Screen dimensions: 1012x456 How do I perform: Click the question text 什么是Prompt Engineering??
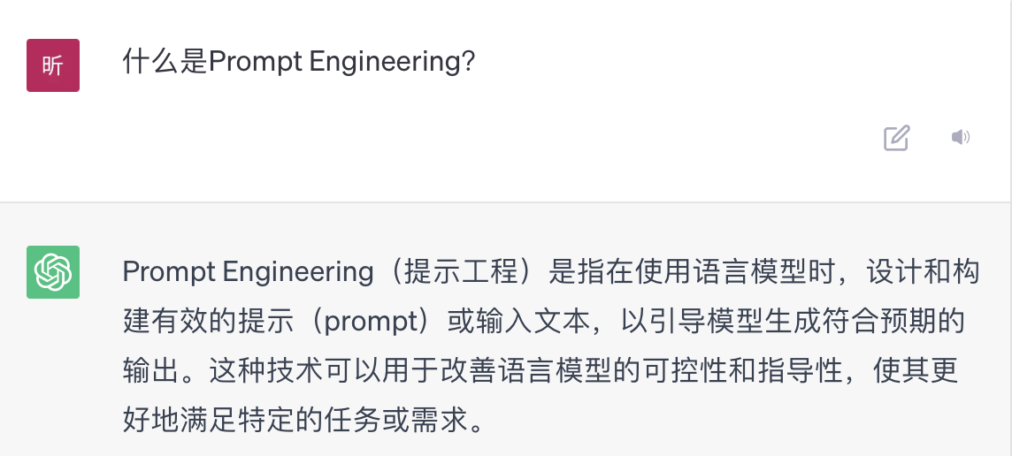[299, 62]
